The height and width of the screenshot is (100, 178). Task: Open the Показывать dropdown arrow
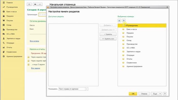pos(86,89)
